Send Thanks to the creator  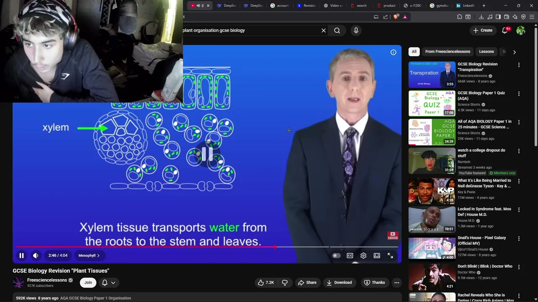(x=374, y=283)
